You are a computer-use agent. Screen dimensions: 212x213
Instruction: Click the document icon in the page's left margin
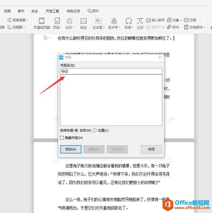coord(46,38)
